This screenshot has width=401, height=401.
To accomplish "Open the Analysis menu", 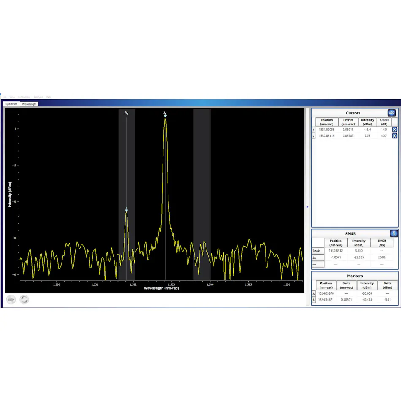I will (x=38, y=97).
